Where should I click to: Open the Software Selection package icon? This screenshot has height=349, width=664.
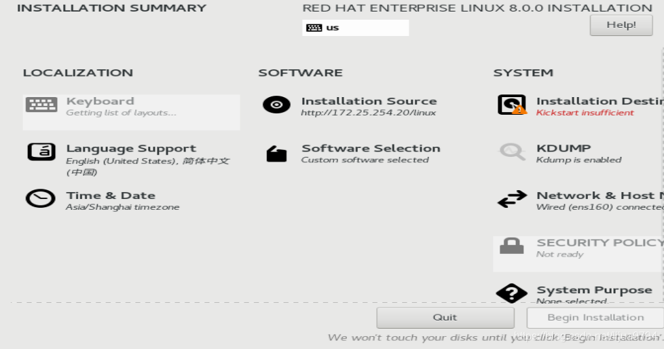coord(276,154)
